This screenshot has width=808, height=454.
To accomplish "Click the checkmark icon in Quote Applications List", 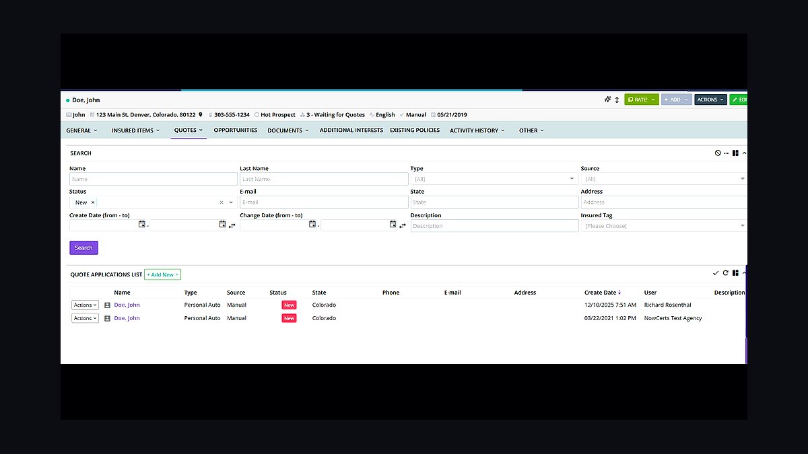I will pyautogui.click(x=716, y=273).
